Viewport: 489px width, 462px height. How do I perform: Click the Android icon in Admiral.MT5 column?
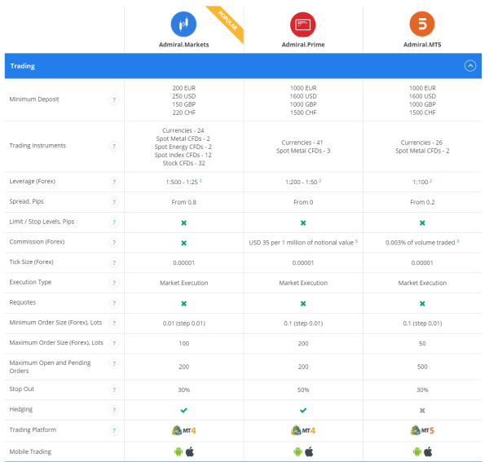click(417, 451)
